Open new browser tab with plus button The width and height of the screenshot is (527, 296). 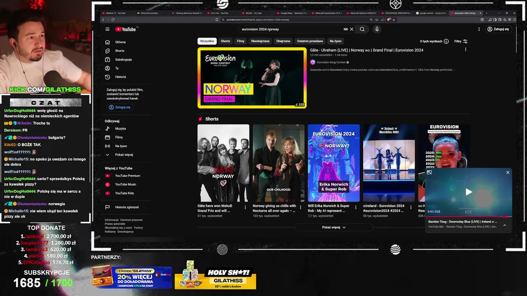(x=487, y=13)
